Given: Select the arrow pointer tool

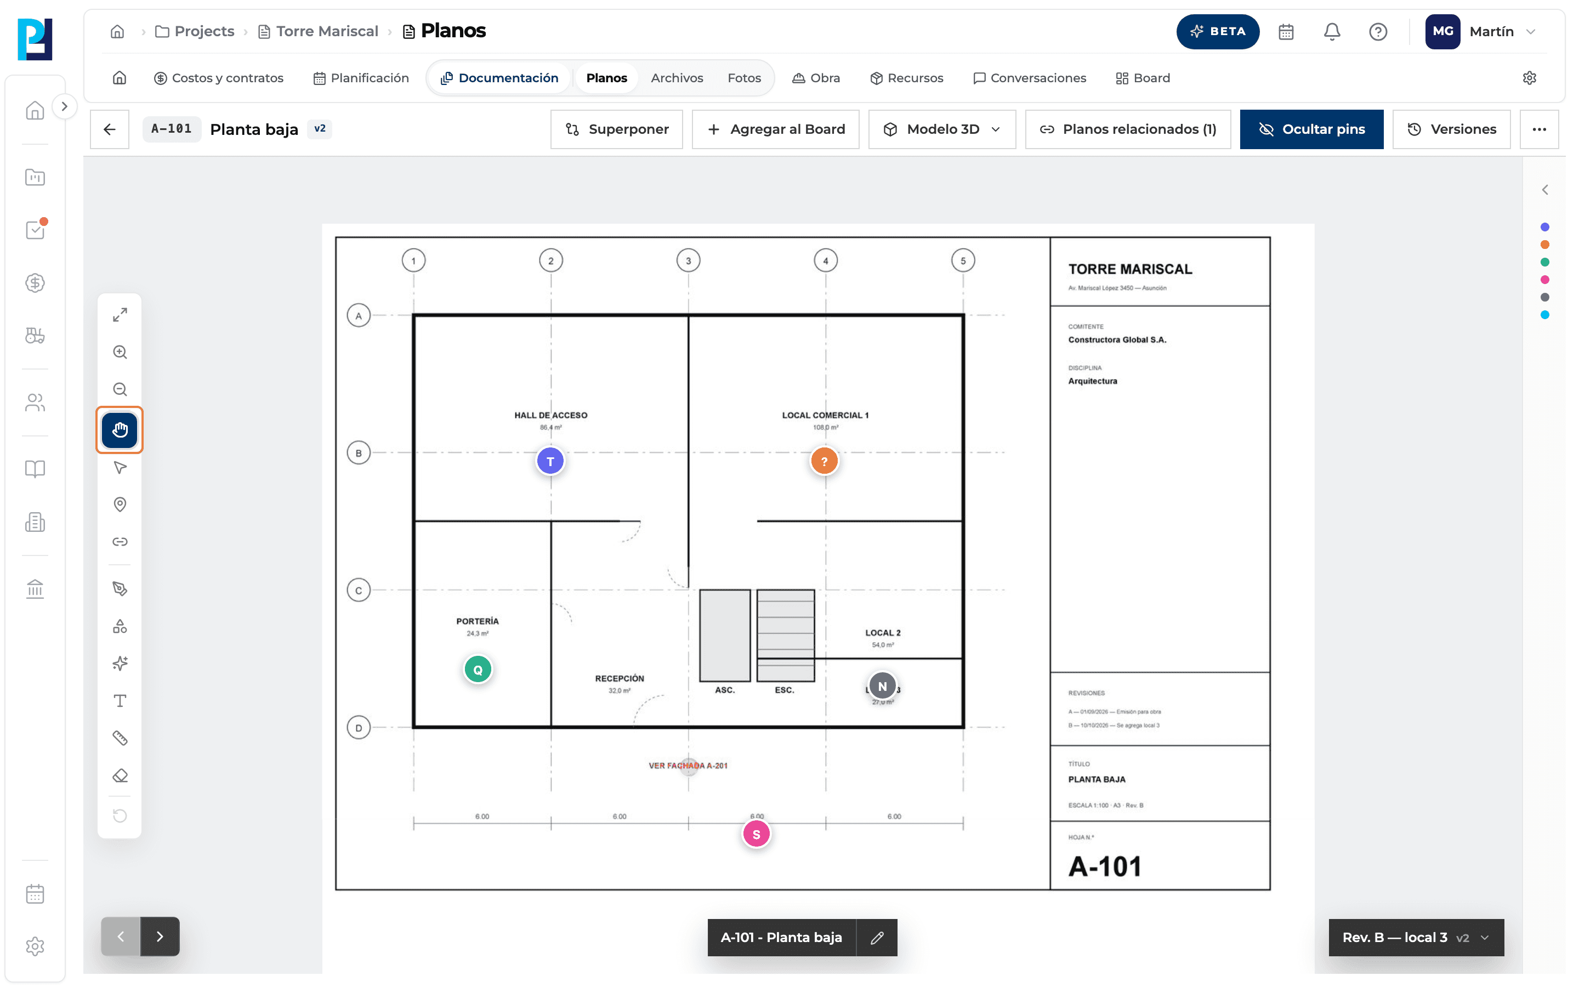Looking at the screenshot, I should point(120,467).
